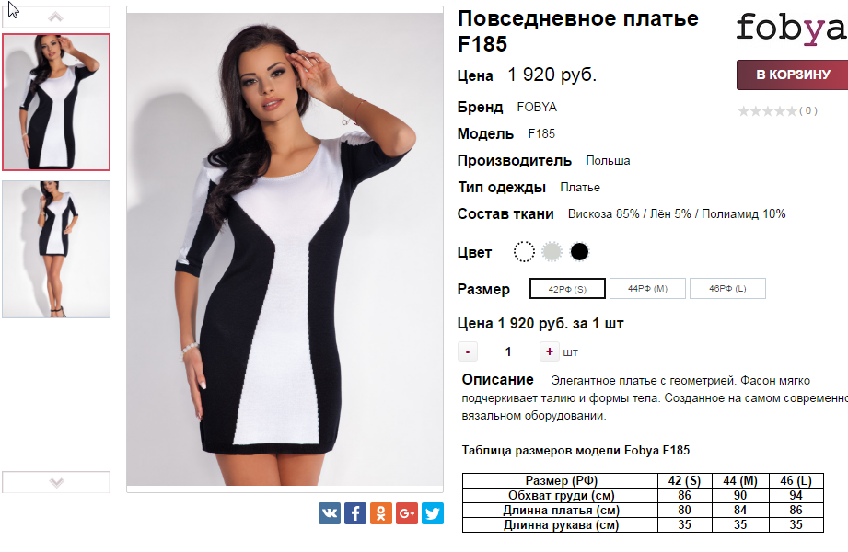
Task: Move thumbnail list up with top arrow
Action: (55, 17)
